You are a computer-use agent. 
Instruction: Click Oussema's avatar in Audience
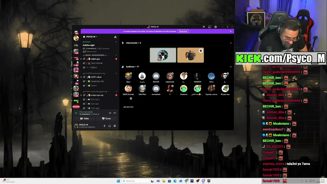[183, 89]
